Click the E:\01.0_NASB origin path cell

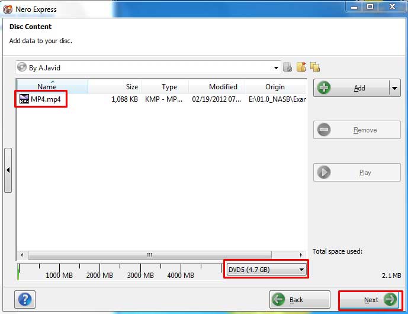click(x=277, y=99)
